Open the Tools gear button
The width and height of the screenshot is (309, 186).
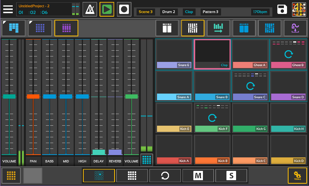point(297,176)
